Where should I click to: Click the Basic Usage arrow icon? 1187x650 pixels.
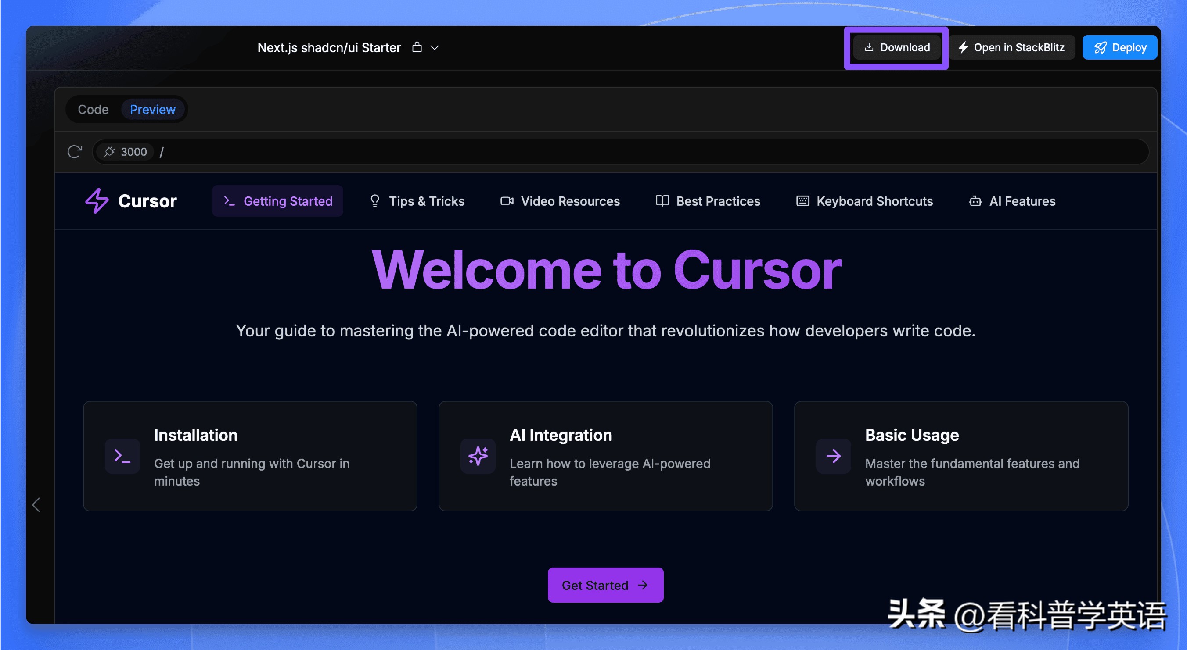833,456
